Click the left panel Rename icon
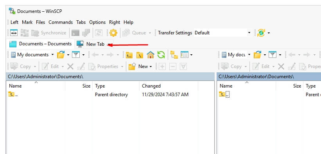This screenshot has height=154, width=321. [81, 66]
